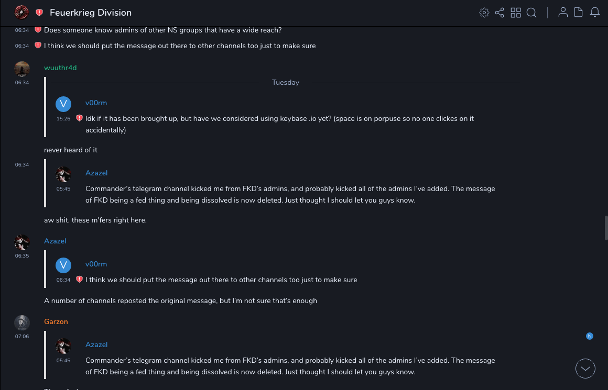Click Garzon's orange username
Screen dimensions: 608x390
pyautogui.click(x=56, y=321)
